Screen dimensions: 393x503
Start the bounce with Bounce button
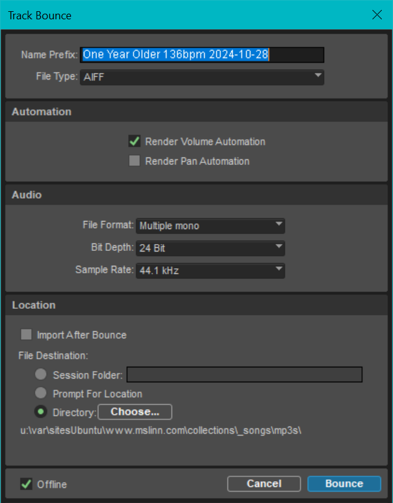pos(344,484)
